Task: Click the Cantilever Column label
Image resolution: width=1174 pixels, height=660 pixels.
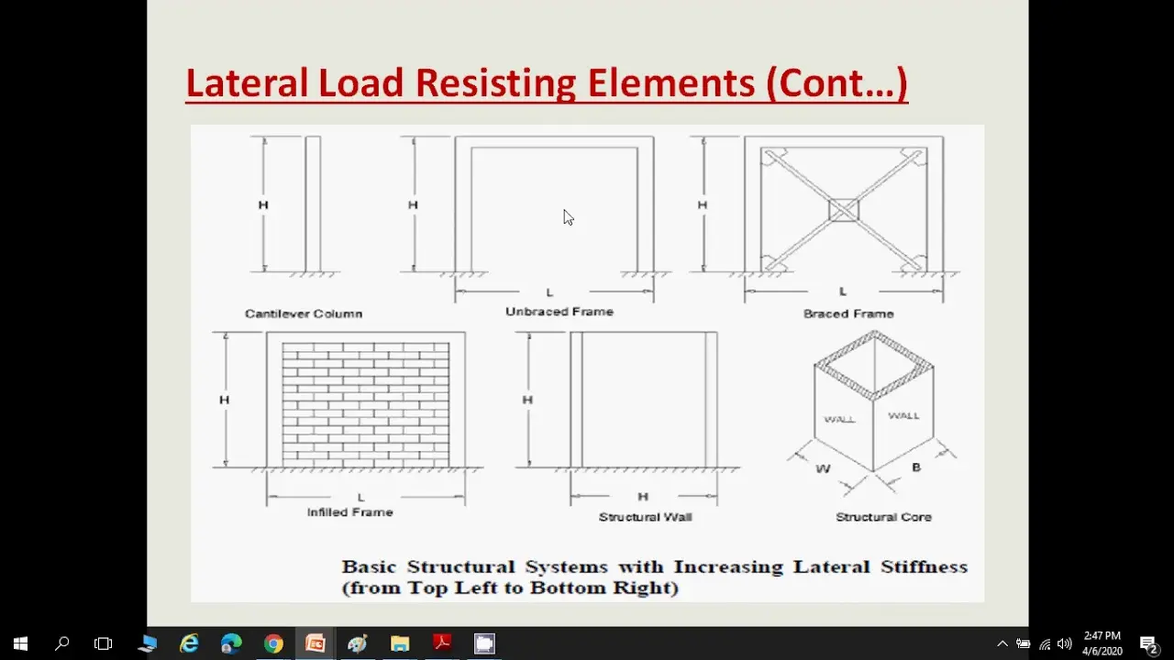Action: point(304,313)
